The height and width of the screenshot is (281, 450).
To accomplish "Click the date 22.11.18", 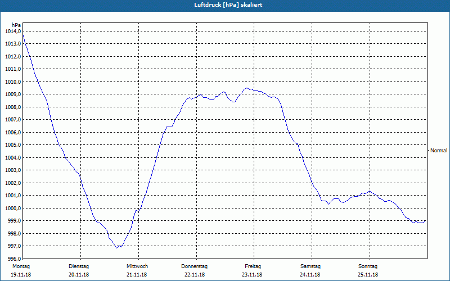I will [195, 275].
